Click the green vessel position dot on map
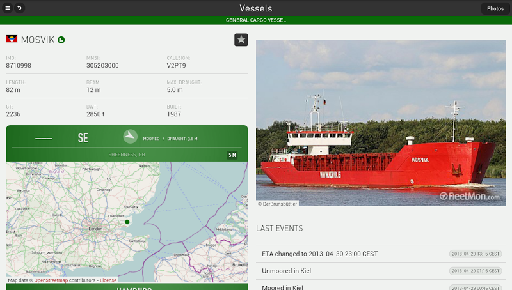 coord(127,222)
